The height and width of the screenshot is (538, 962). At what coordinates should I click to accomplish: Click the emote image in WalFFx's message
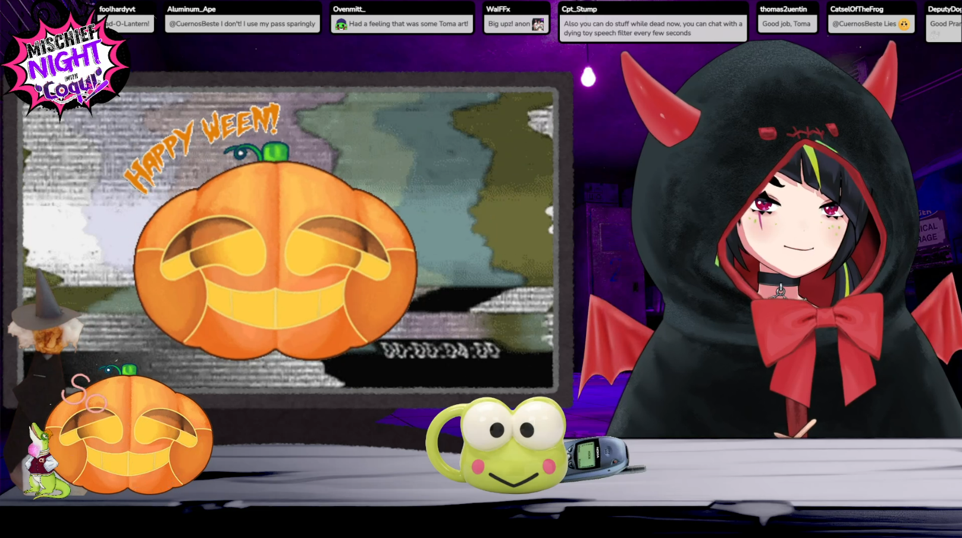click(x=538, y=24)
